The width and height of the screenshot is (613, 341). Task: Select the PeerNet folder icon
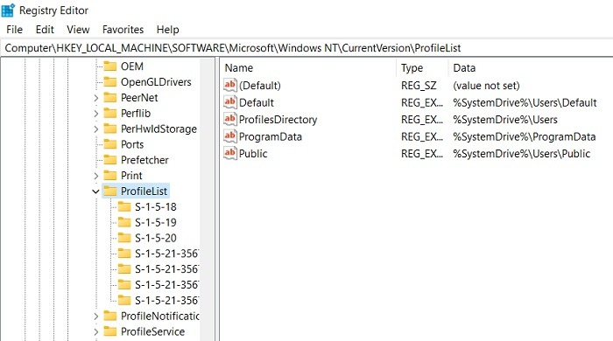(110, 97)
